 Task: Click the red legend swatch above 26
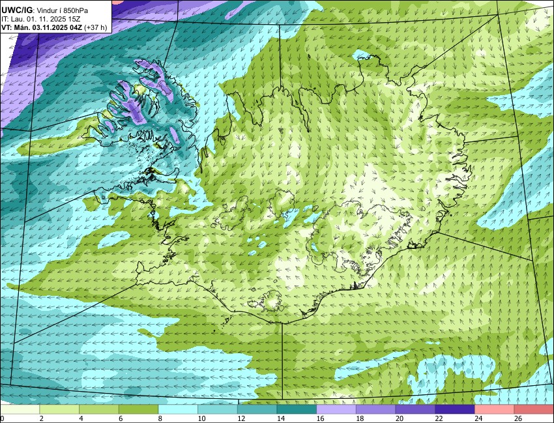pos(534,409)
